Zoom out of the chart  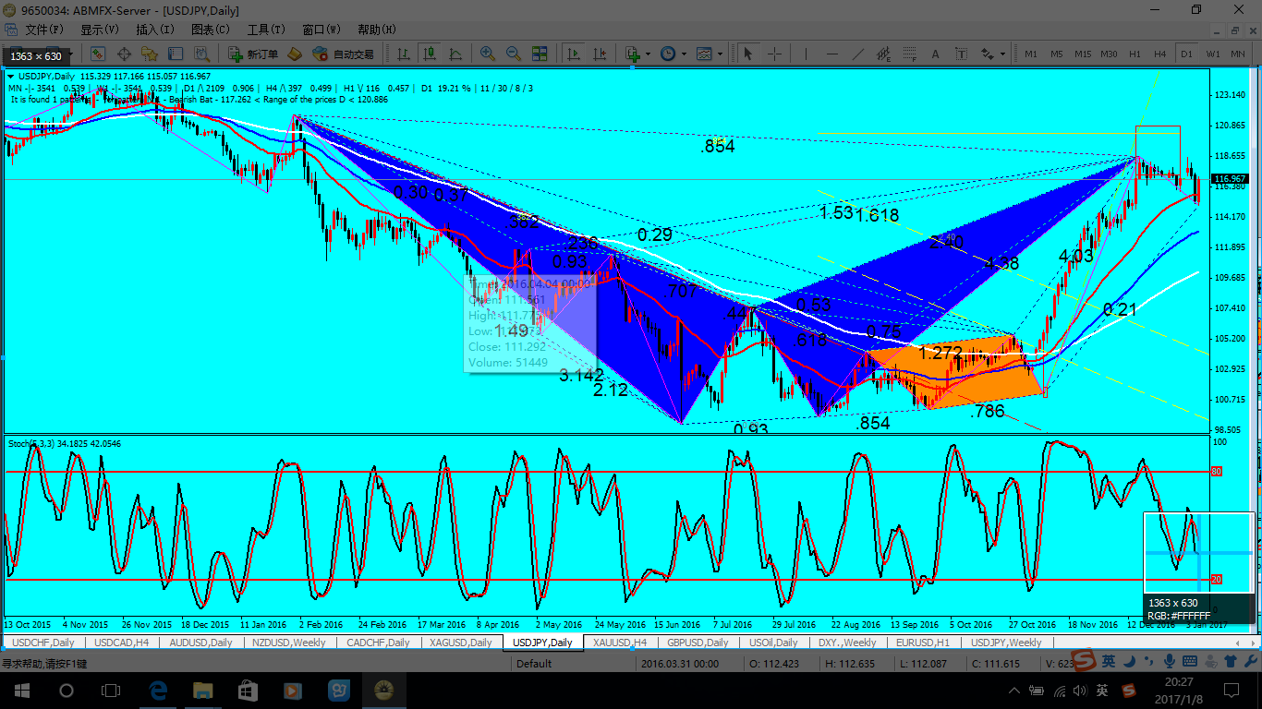click(513, 54)
